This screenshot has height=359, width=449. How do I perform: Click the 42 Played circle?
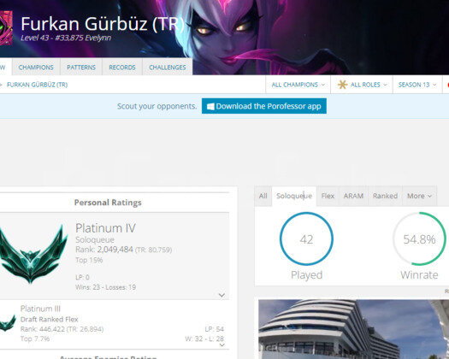click(306, 238)
